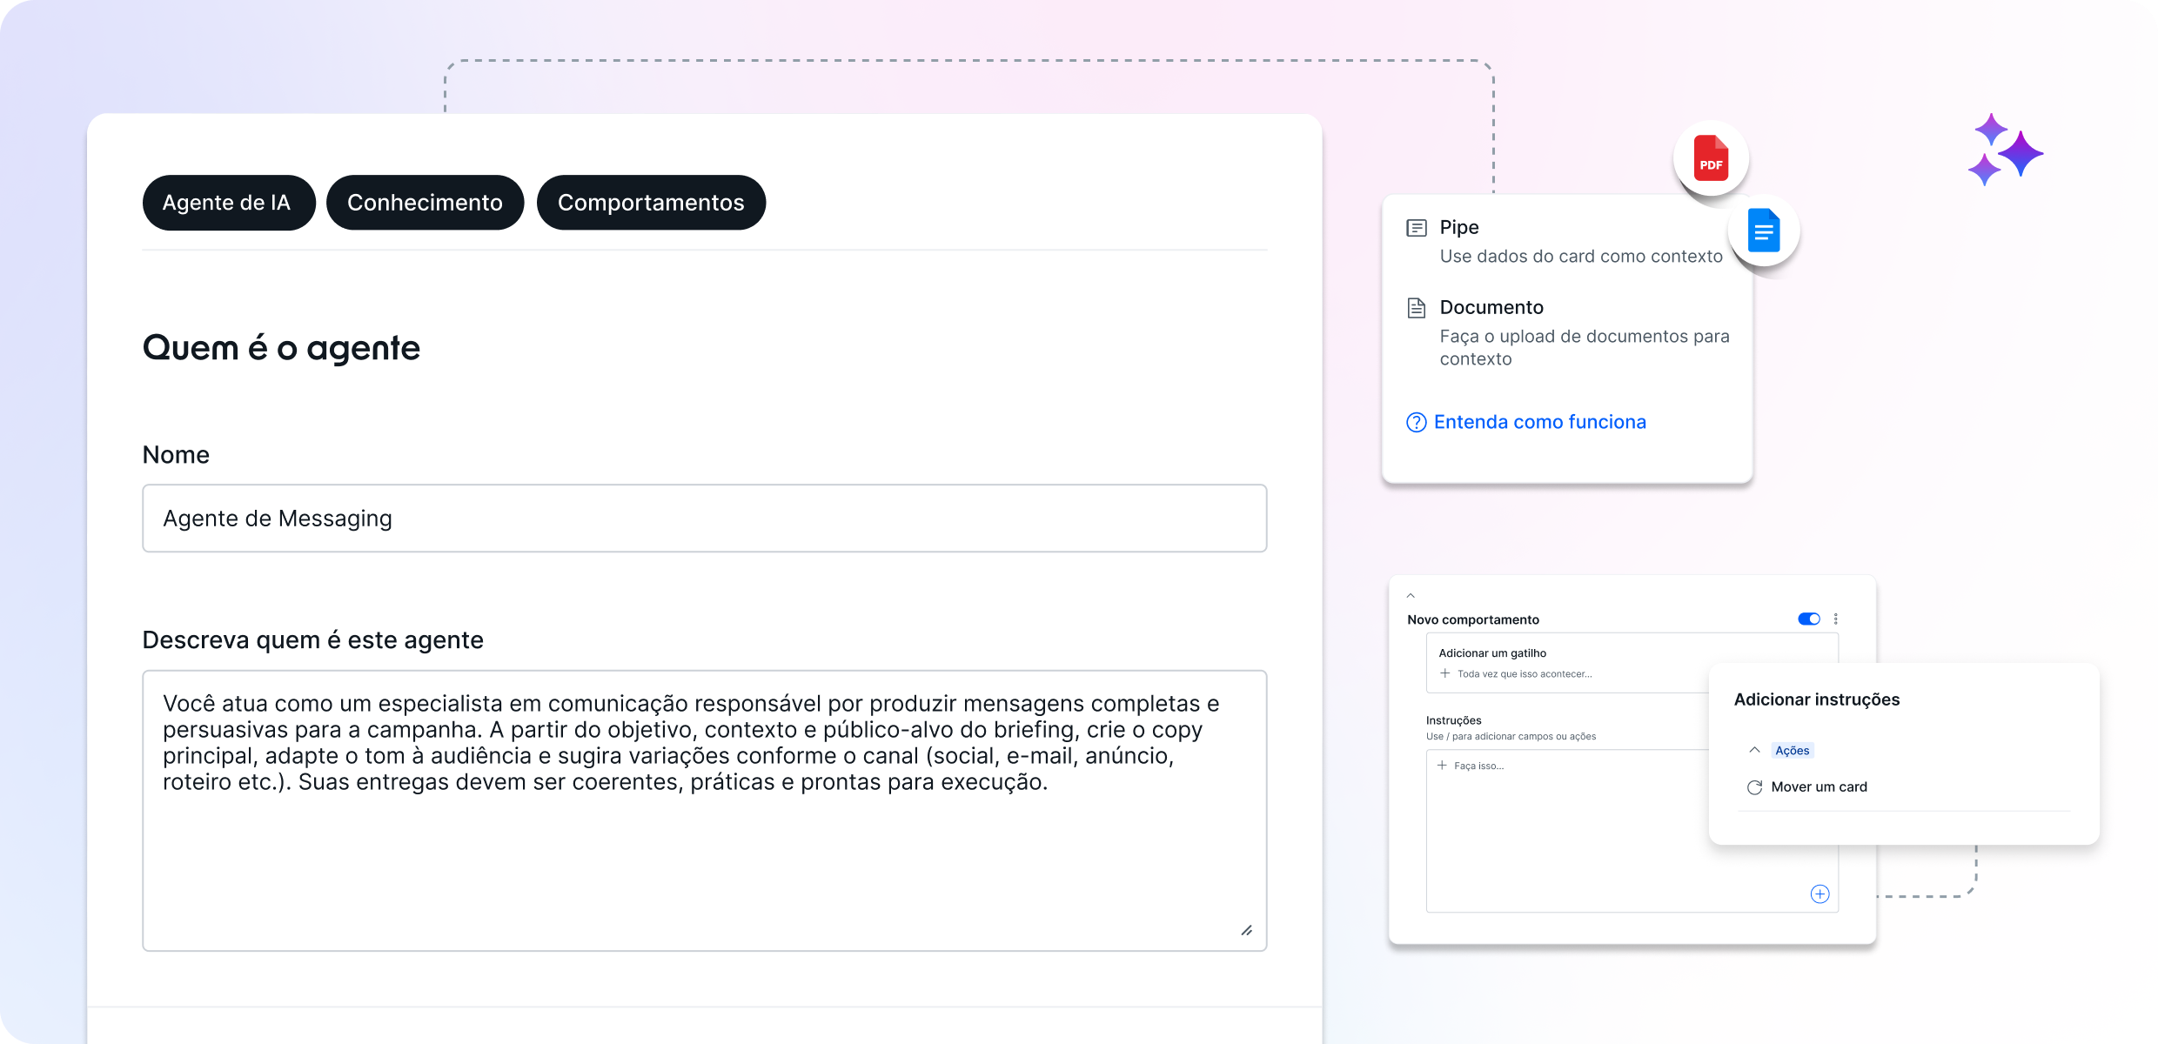Click the Documento page icon
Image resolution: width=2158 pixels, height=1044 pixels.
click(x=1417, y=308)
